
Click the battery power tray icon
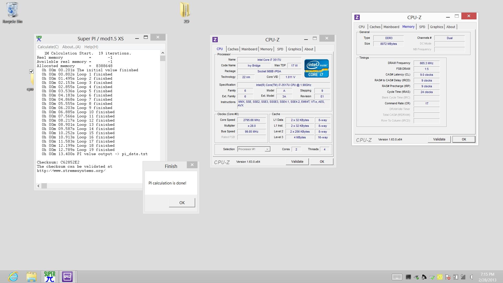click(x=456, y=277)
